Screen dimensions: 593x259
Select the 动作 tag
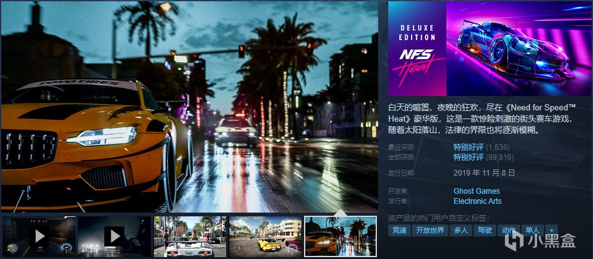point(508,230)
